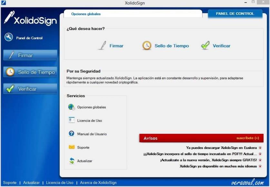Open the PANEL DE CONTROL tab
Viewport: 270px width, 187px height.
(x=235, y=14)
